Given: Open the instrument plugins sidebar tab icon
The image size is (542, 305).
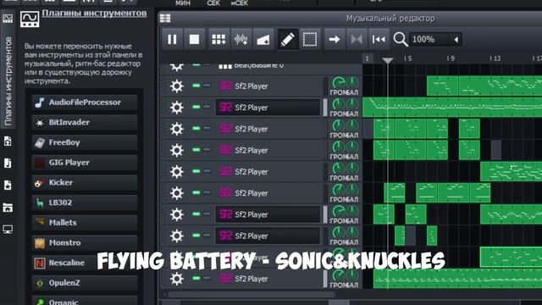Looking at the screenshot, I should pyautogui.click(x=8, y=19).
